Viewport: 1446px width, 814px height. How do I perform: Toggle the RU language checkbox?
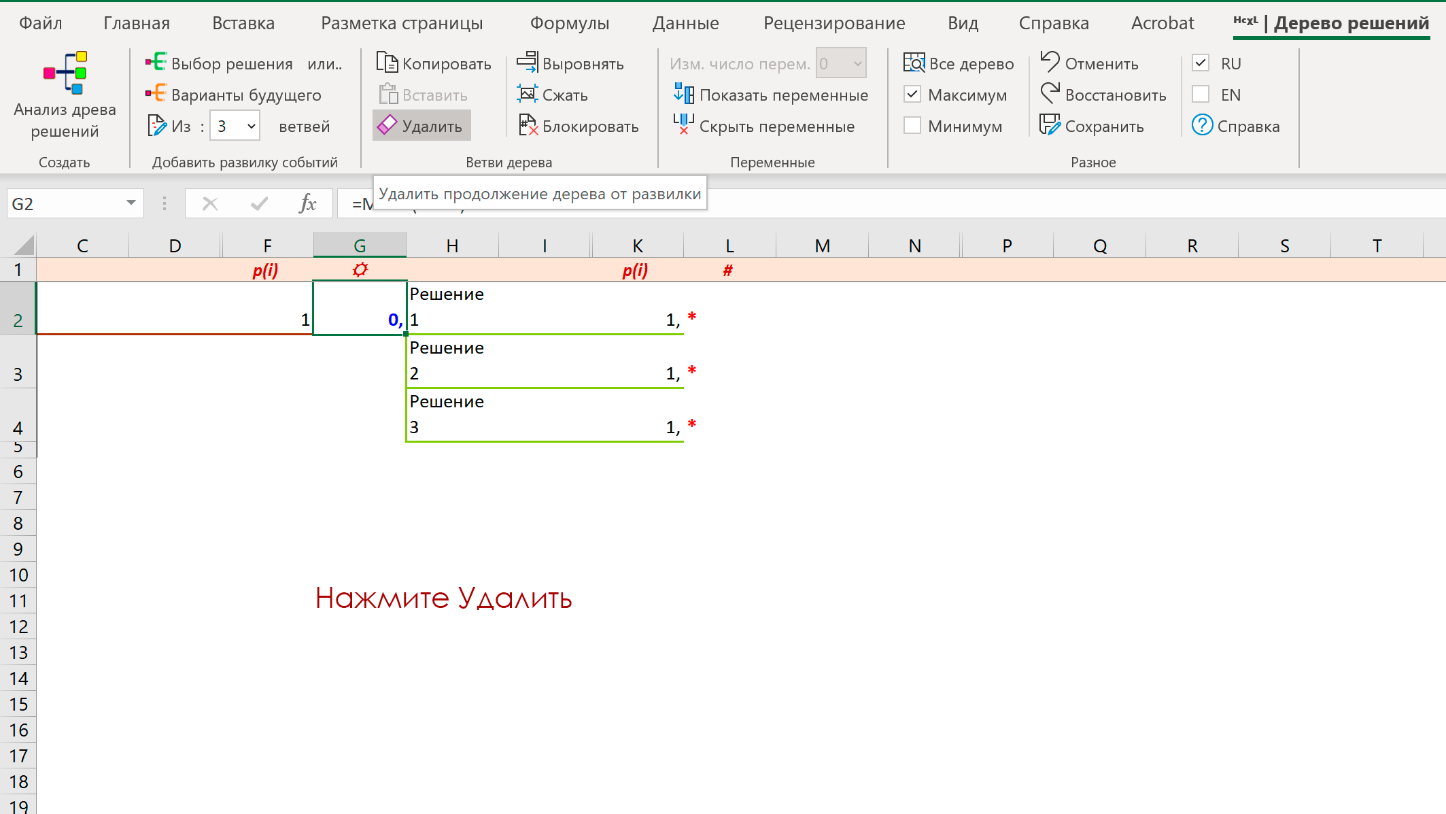tap(1201, 63)
